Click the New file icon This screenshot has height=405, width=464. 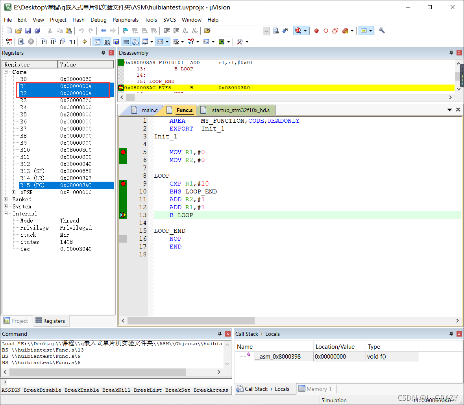[x=9, y=30]
